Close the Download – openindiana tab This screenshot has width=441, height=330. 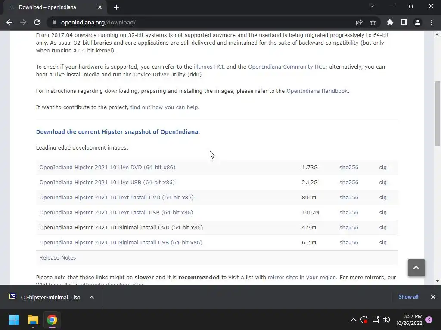click(x=100, y=7)
